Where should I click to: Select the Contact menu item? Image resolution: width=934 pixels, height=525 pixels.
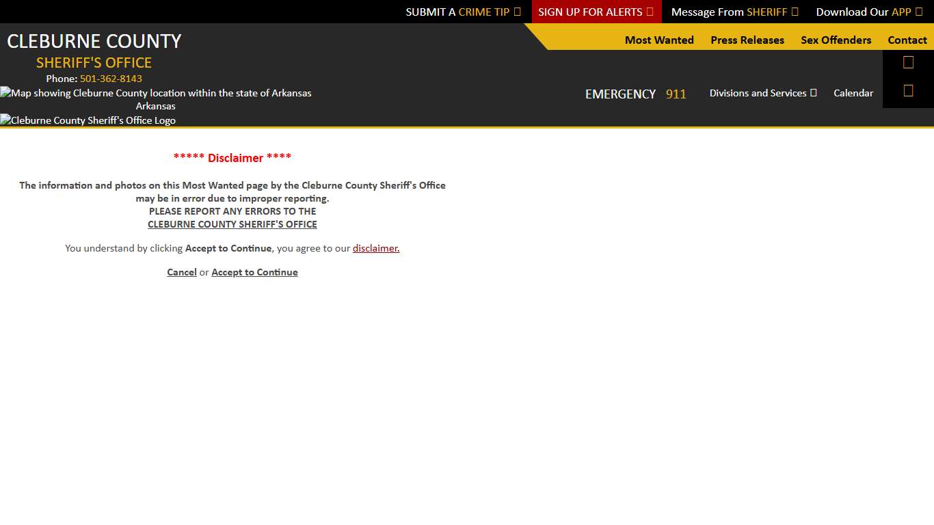click(907, 40)
